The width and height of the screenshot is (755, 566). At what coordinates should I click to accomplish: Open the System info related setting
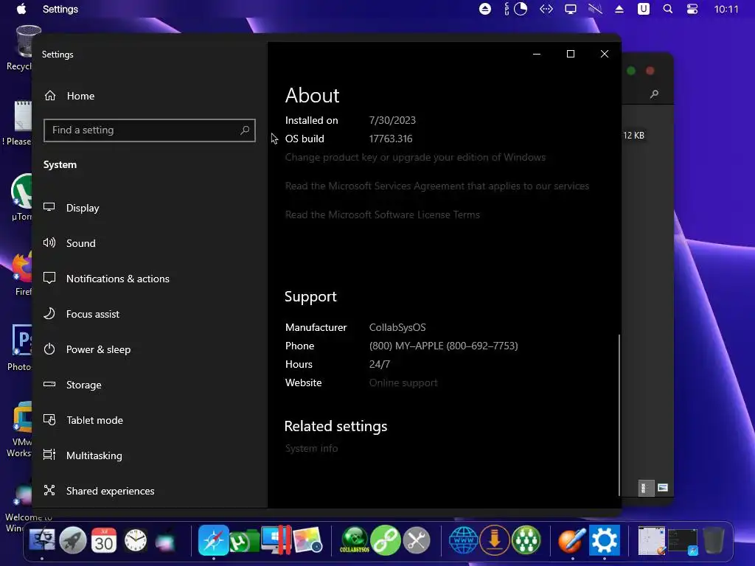[312, 448]
